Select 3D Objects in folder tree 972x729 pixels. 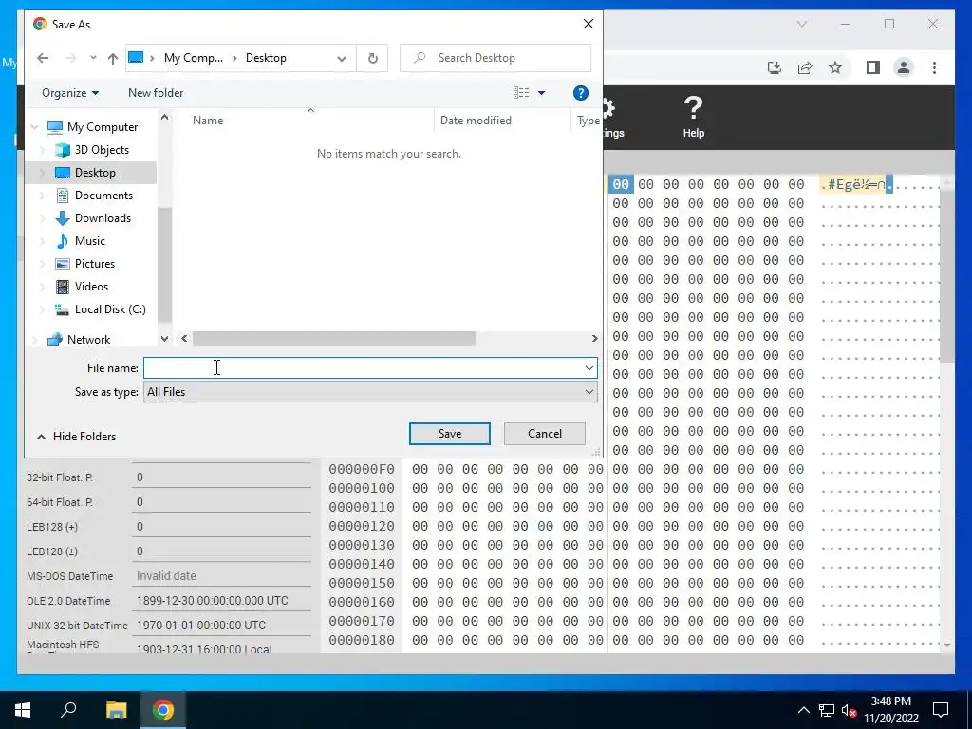102,149
